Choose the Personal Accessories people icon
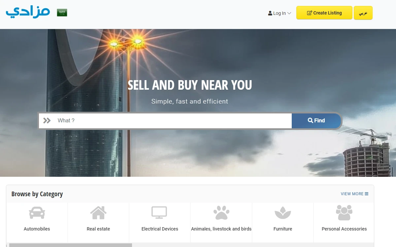The height and width of the screenshot is (247, 396). tap(344, 213)
